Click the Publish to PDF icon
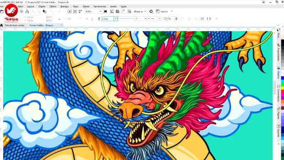 80,11
